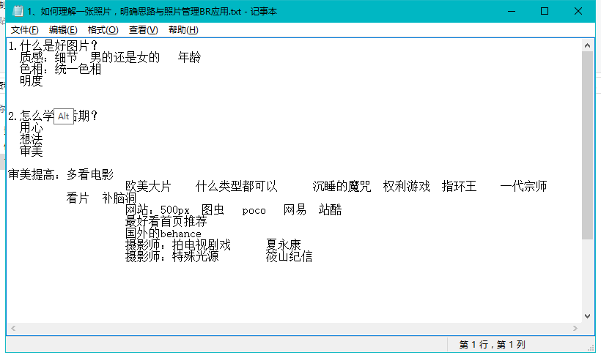Open the 编辑(E) menu
The height and width of the screenshot is (358, 601).
click(x=63, y=29)
